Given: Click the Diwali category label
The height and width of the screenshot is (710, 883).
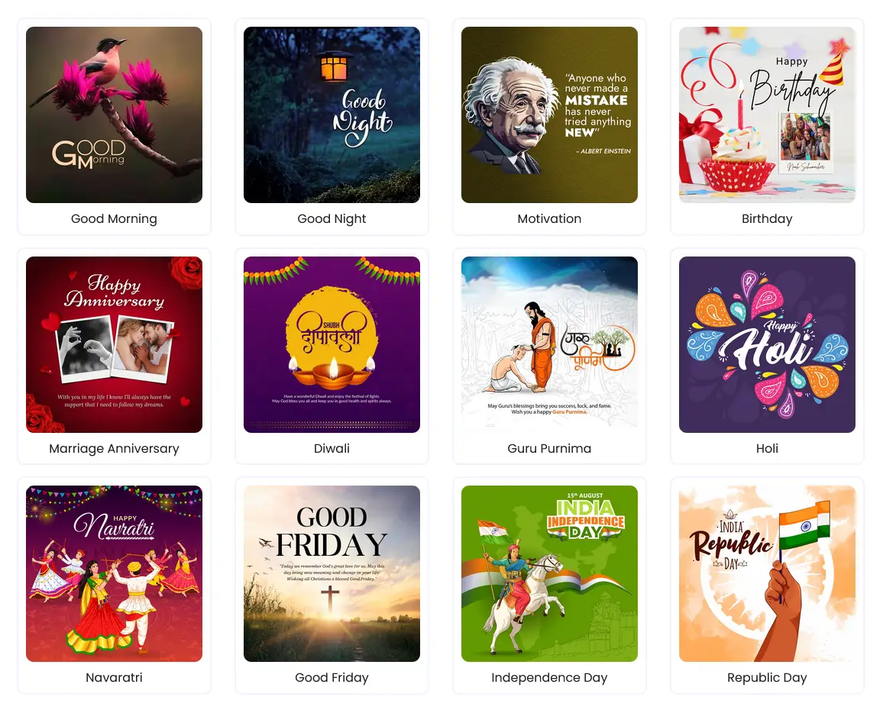Looking at the screenshot, I should [332, 449].
